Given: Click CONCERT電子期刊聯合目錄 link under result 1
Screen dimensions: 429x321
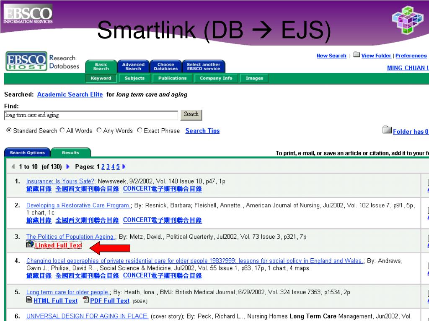Looking at the screenshot, I should pyautogui.click(x=163, y=189).
